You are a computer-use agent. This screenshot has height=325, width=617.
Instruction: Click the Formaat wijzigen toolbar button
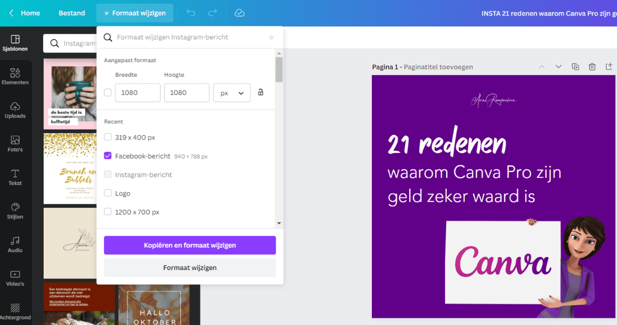(135, 13)
